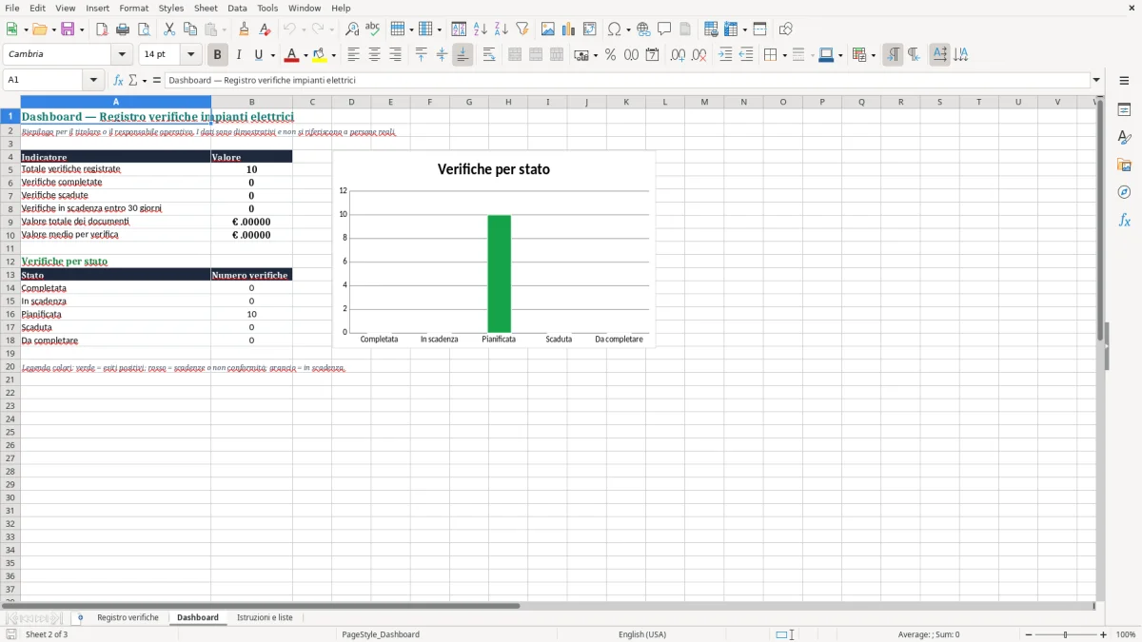
Task: Open Font Size dropdown arrow
Action: (190, 55)
